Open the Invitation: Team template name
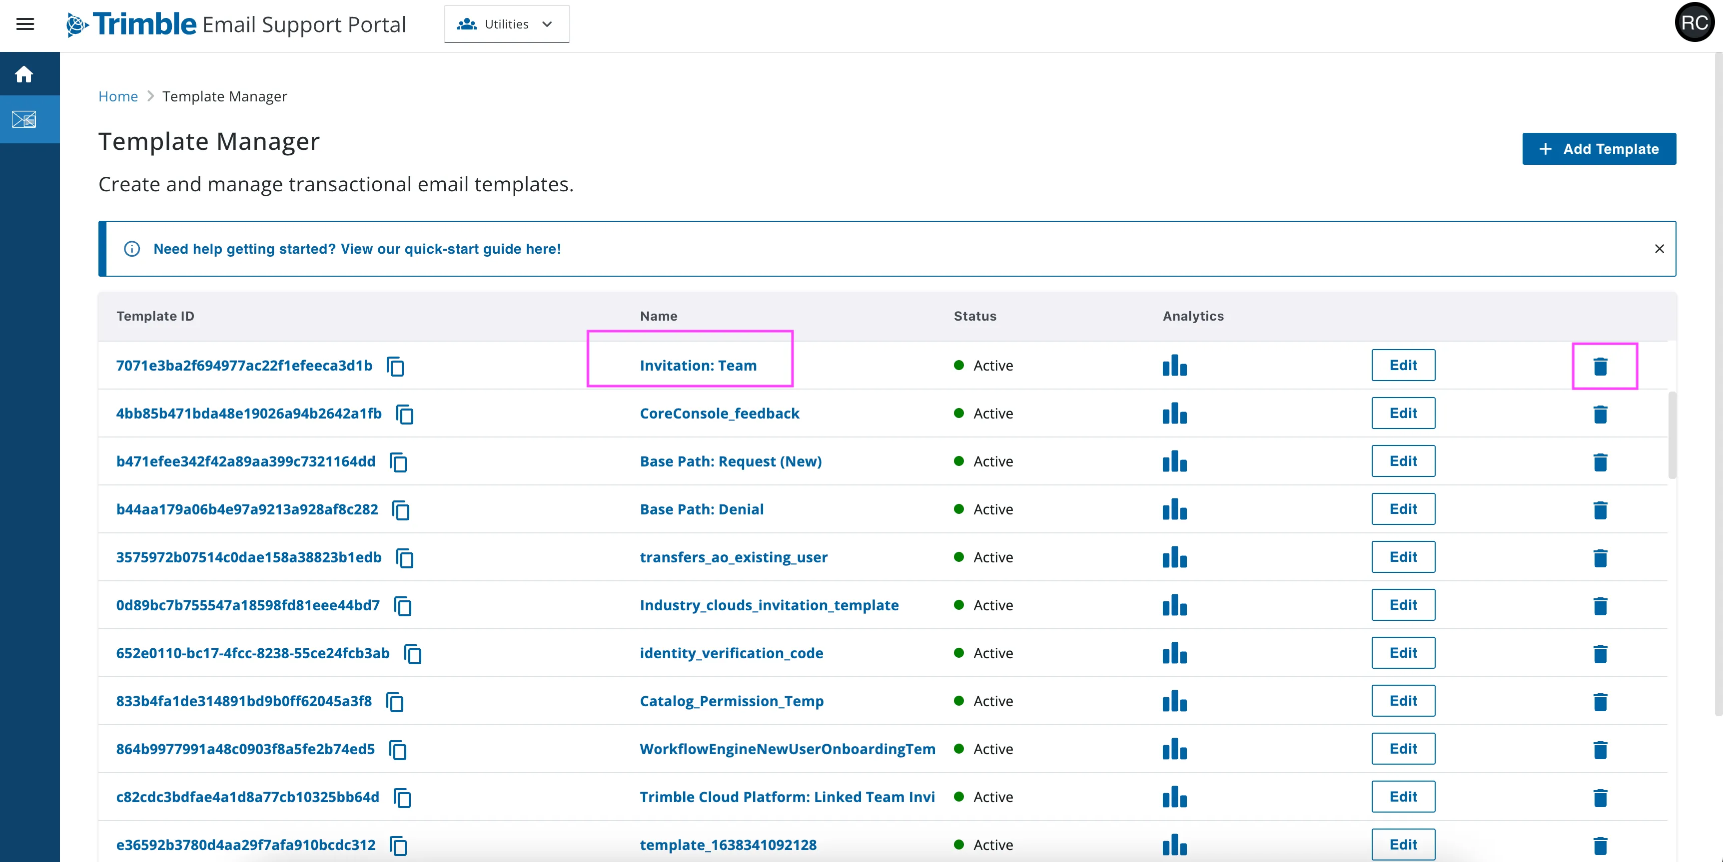 (x=698, y=365)
